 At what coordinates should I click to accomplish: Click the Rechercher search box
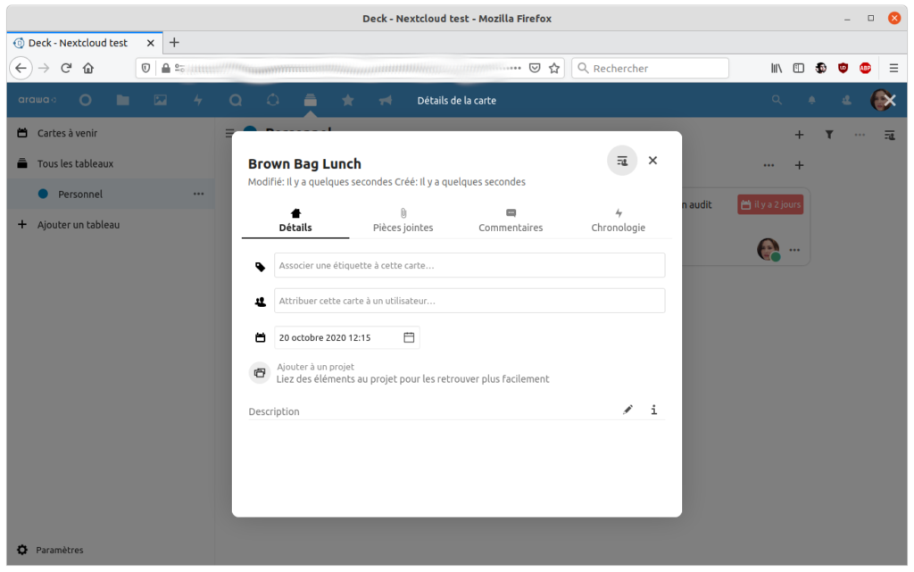coord(650,68)
